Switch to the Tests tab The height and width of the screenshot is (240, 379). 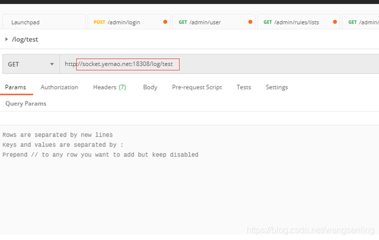[244, 87]
